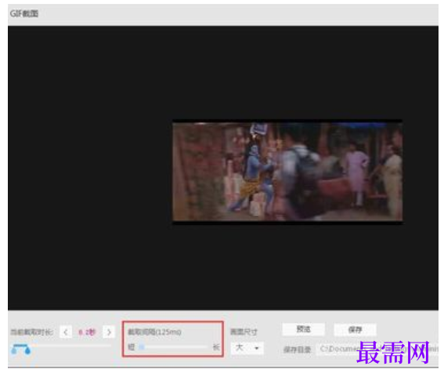Click the capture interval slider track
This screenshot has width=444, height=377.
[173, 347]
